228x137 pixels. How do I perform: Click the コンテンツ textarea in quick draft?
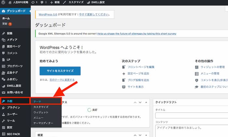[x=192, y=131]
